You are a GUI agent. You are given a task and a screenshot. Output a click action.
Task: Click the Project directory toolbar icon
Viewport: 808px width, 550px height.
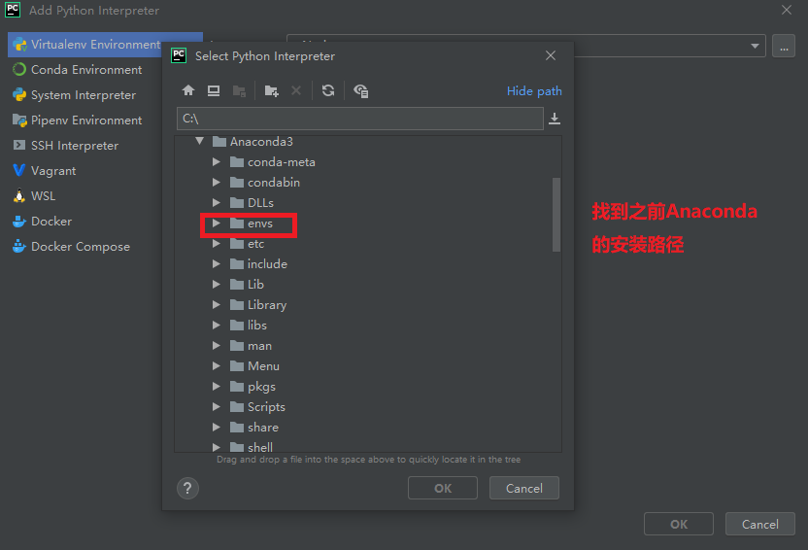click(239, 91)
